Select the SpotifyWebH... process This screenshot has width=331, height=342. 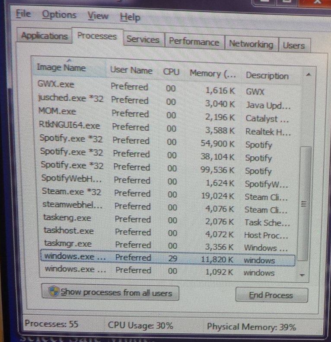168,181
